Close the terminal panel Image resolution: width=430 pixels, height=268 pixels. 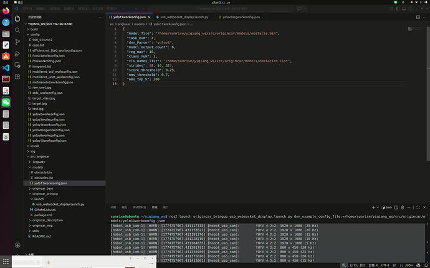coord(424,208)
